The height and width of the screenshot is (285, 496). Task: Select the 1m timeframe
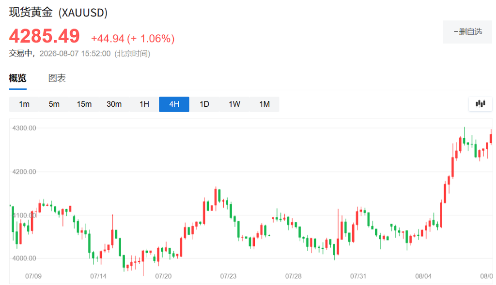pyautogui.click(x=24, y=104)
